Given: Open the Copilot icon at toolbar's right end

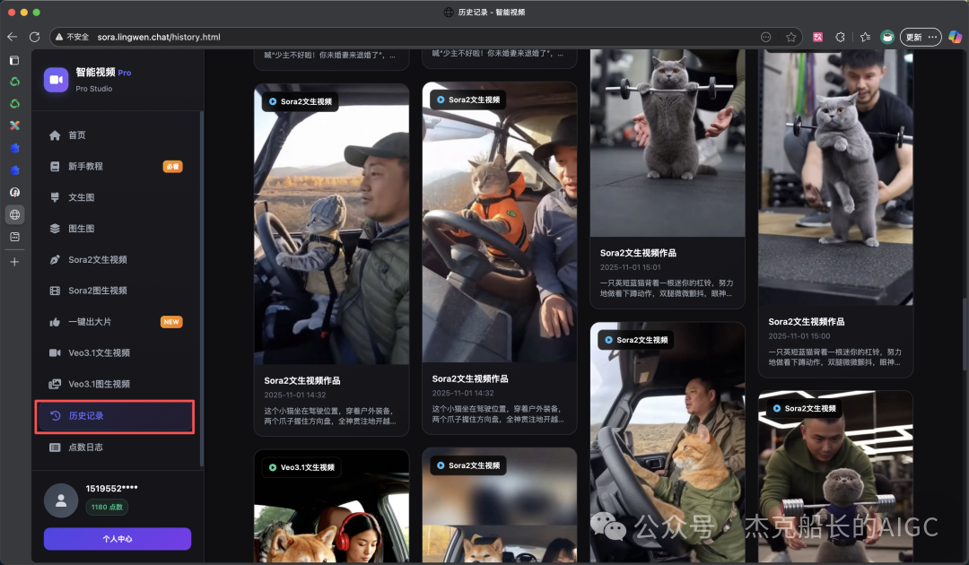Looking at the screenshot, I should pyautogui.click(x=955, y=37).
